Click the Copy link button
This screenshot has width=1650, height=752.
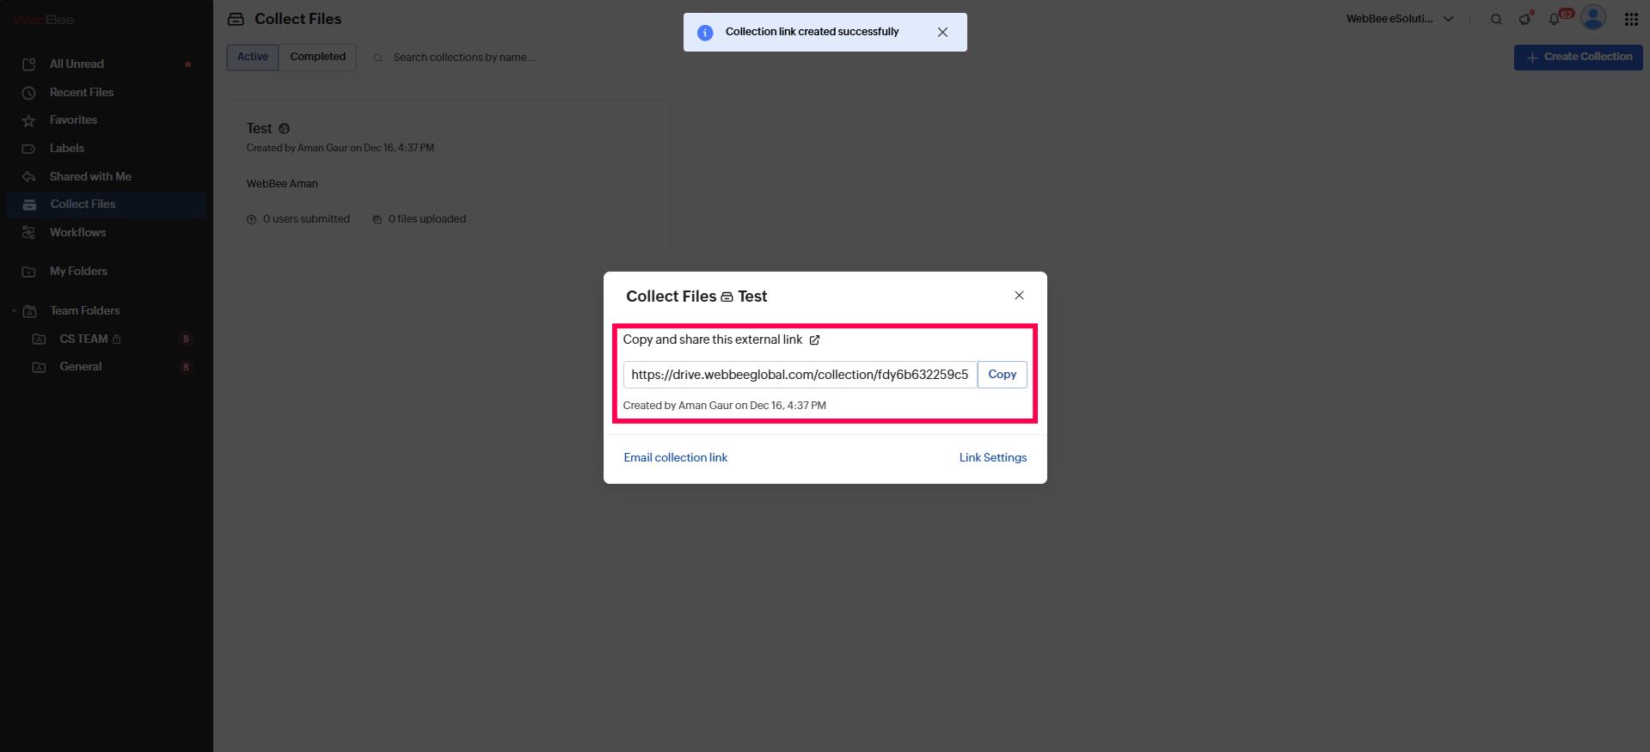click(x=1002, y=375)
